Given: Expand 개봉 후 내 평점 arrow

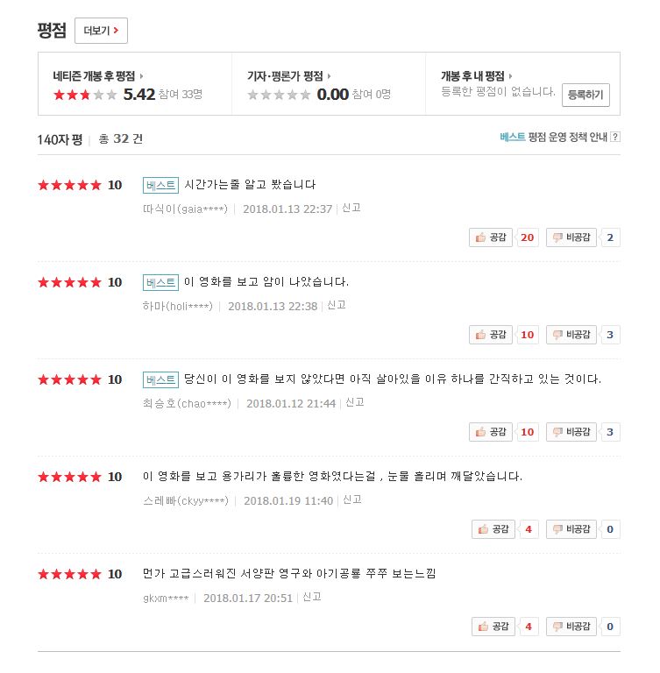Looking at the screenshot, I should (x=511, y=76).
